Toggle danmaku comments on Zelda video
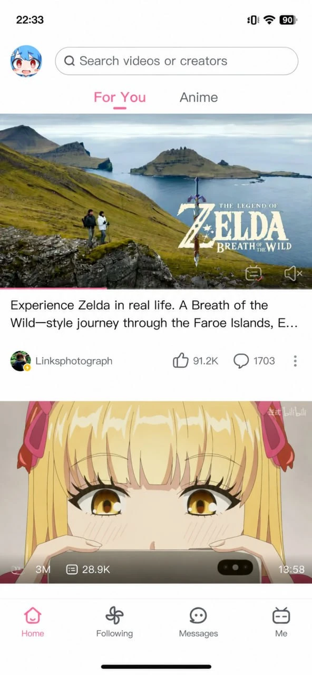Screen dimensions: 312x675 coord(254,273)
